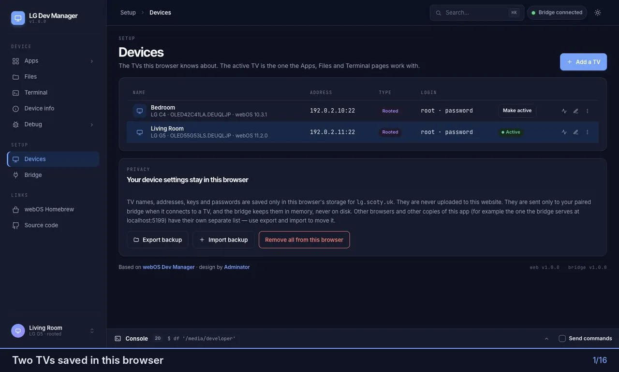Click Import backup button

(223, 240)
